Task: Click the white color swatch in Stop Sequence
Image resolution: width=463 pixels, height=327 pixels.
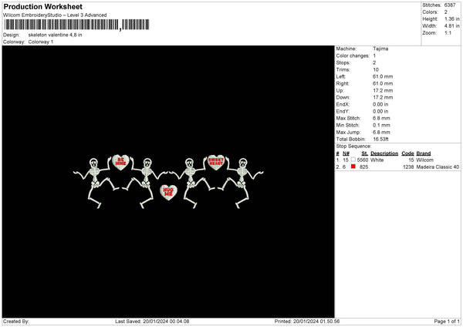Action: tap(353, 159)
